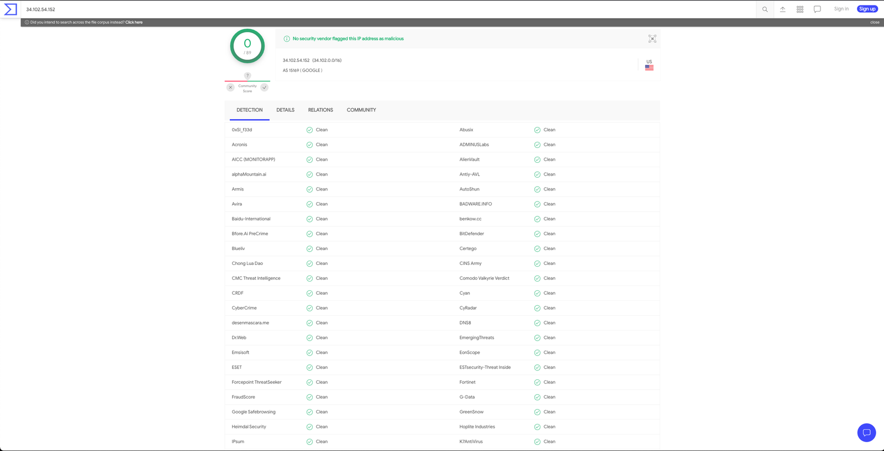Click the desenmascara.me vendor name
Viewport: 884px width, 451px height.
coord(250,323)
